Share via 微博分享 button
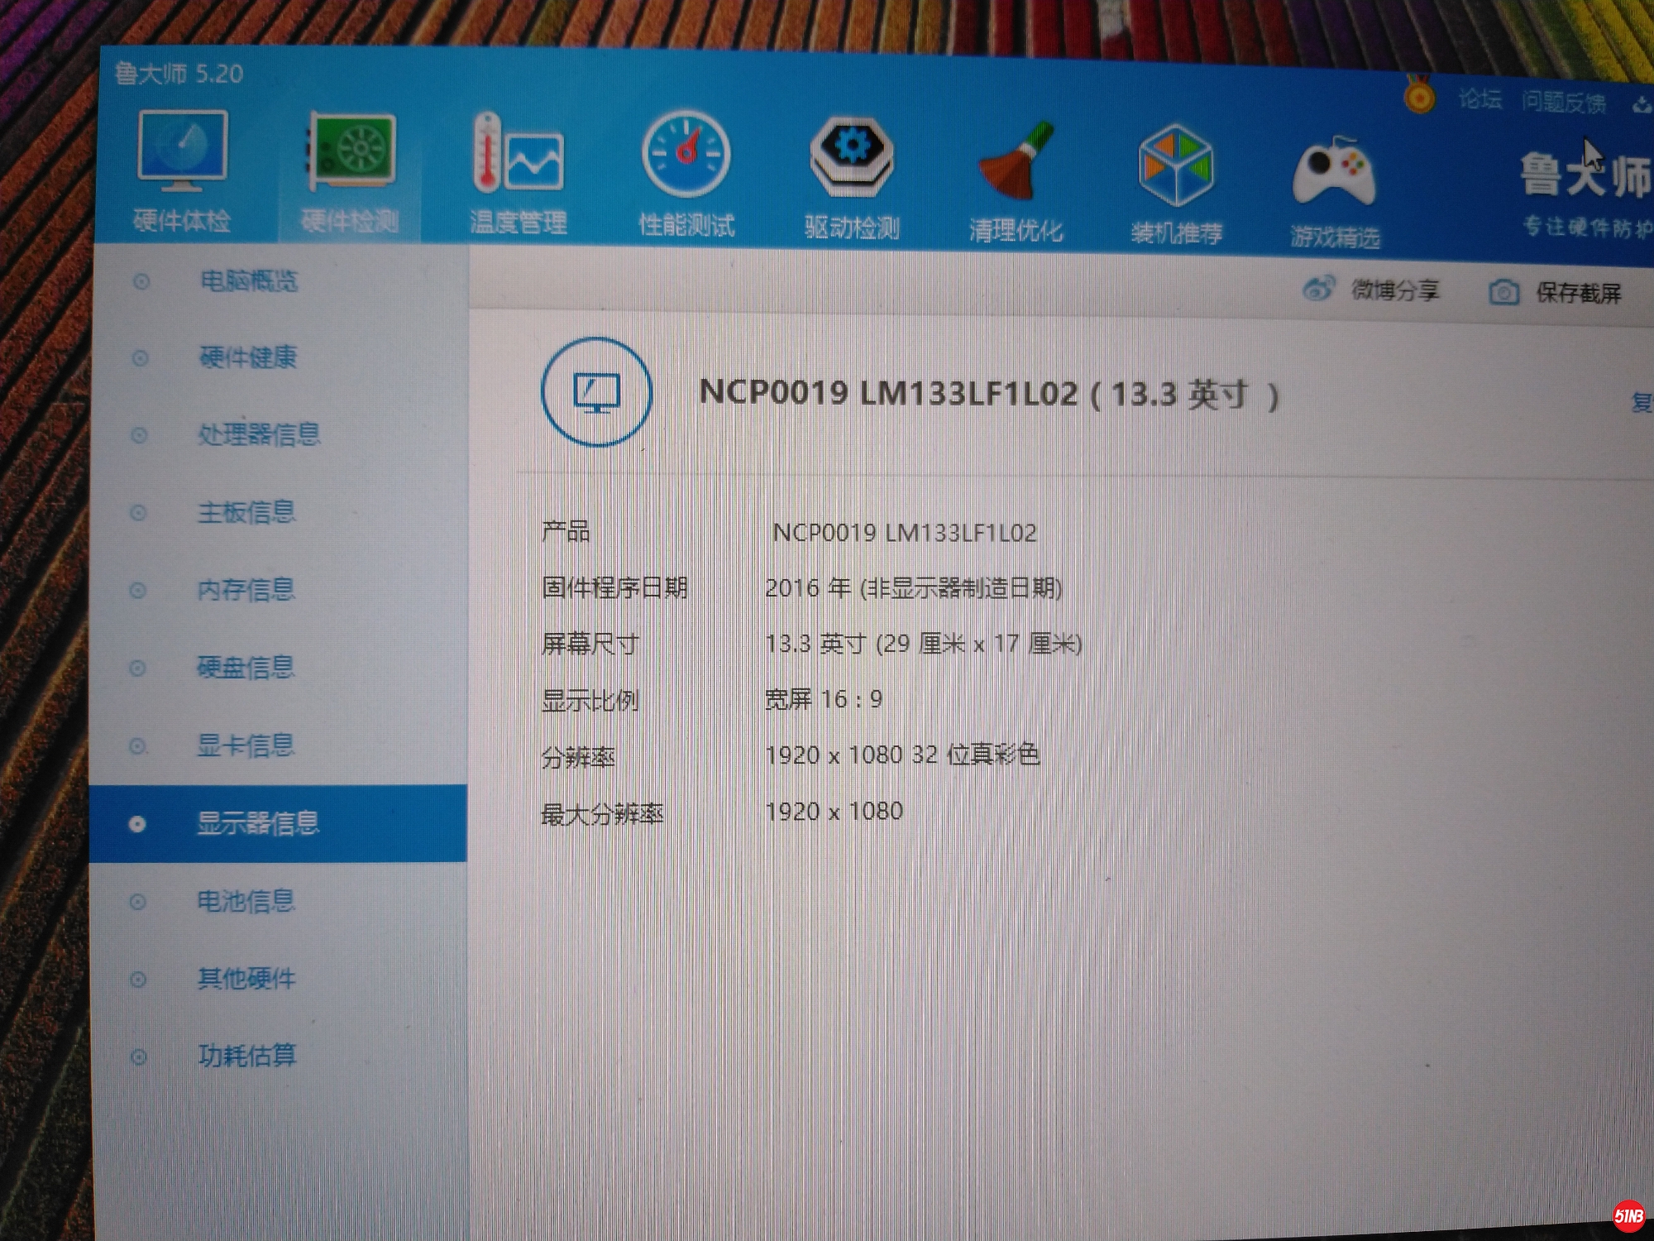 [x=1371, y=290]
